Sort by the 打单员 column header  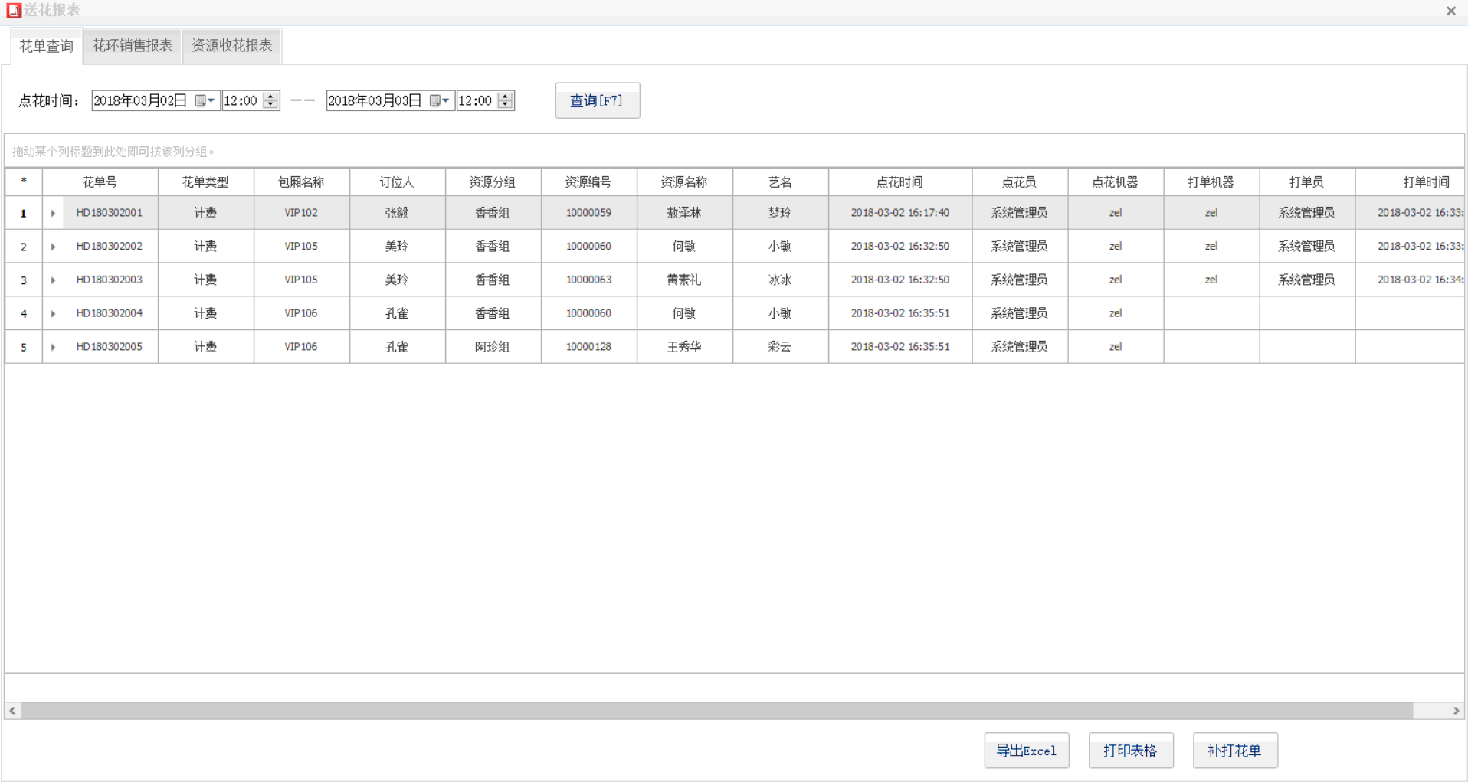(x=1307, y=182)
